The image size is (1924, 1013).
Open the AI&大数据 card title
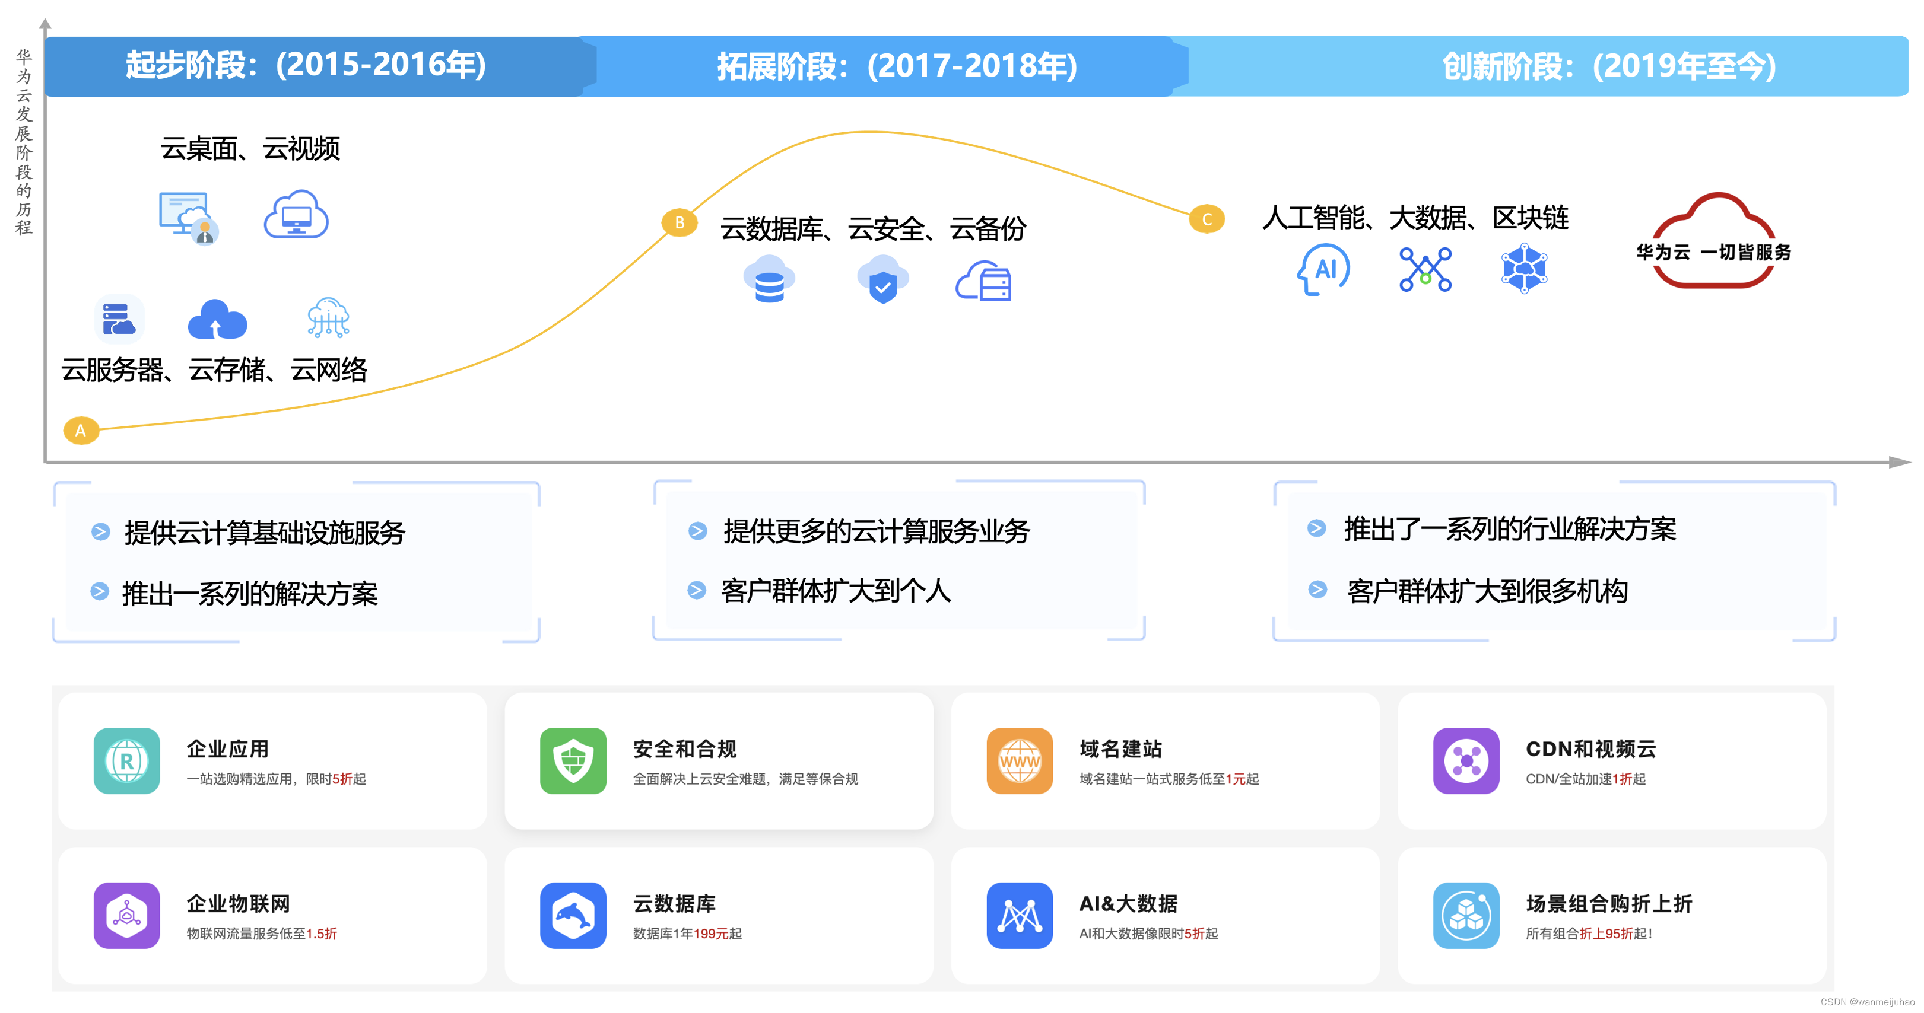point(1128,903)
